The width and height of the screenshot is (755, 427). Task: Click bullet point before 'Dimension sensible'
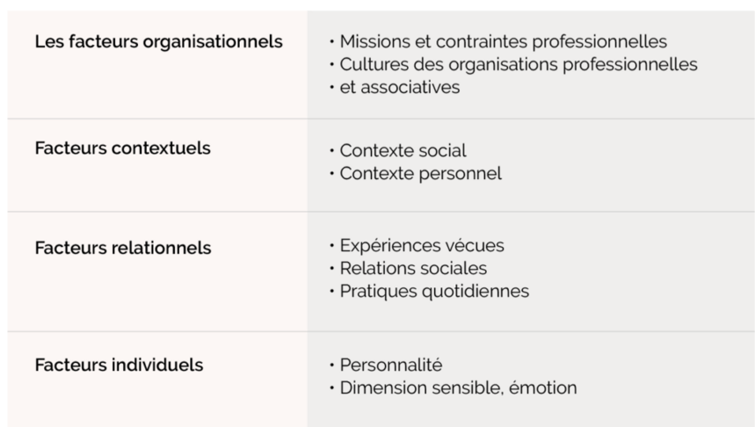click(x=331, y=388)
